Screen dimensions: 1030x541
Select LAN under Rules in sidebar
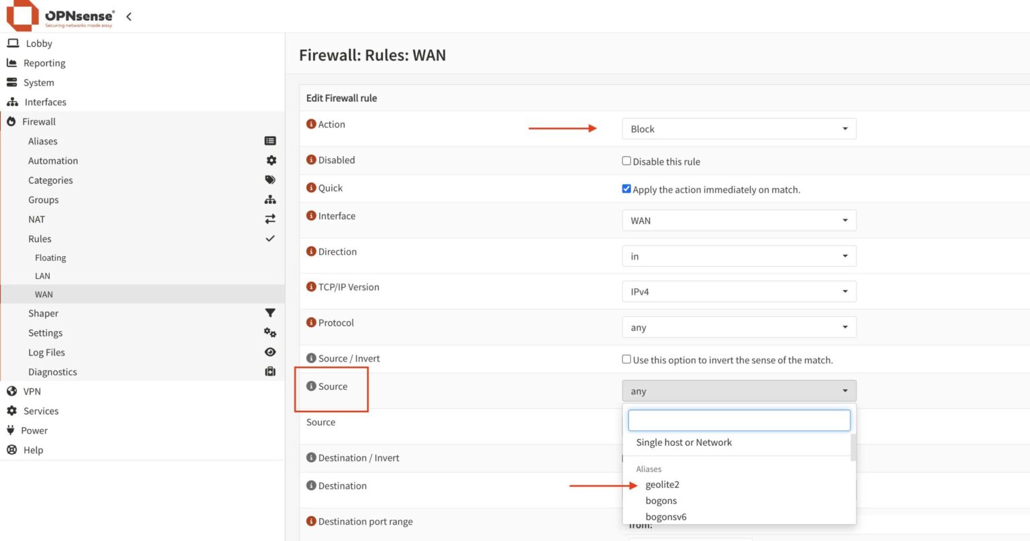(42, 276)
